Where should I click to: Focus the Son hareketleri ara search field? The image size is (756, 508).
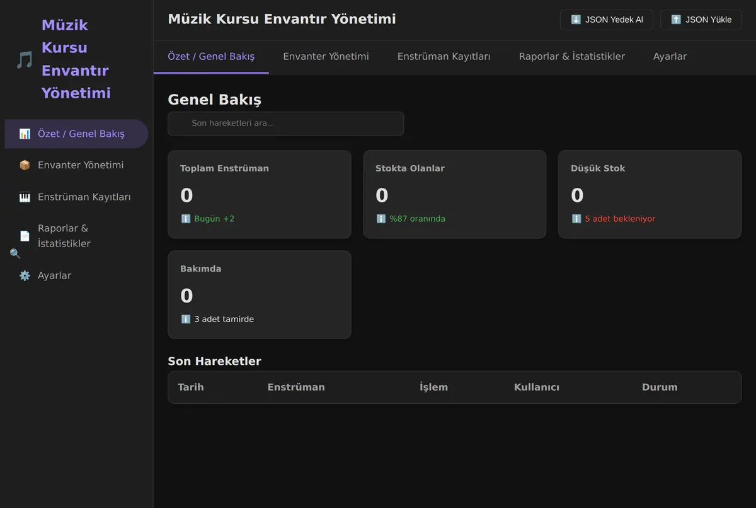[285, 124]
